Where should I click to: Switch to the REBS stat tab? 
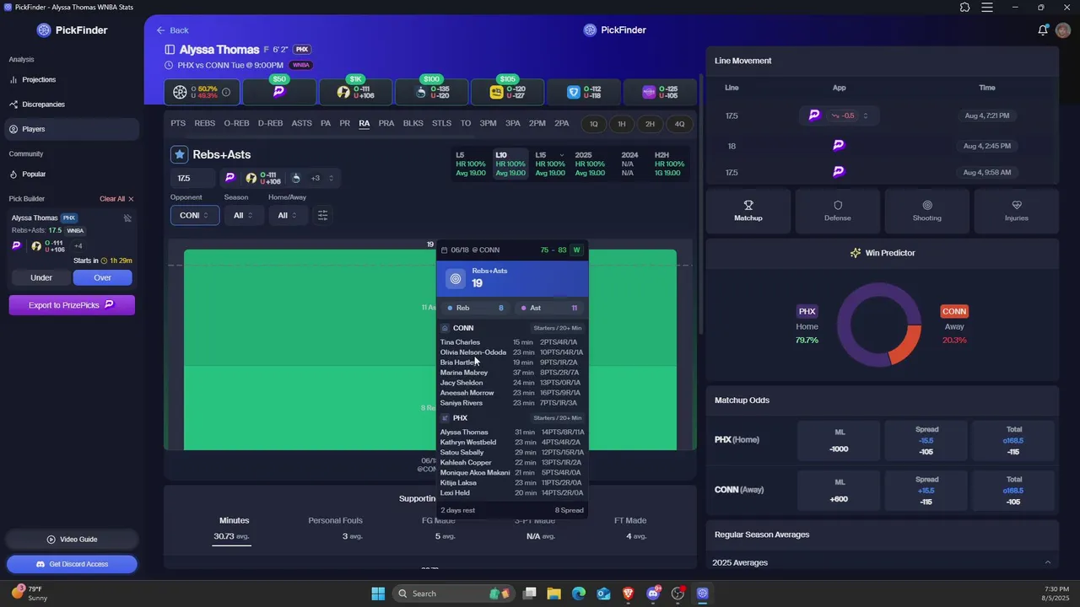point(205,123)
